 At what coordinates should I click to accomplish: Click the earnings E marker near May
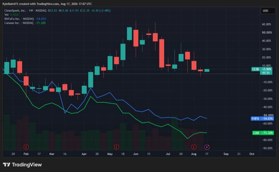[x=116, y=147]
